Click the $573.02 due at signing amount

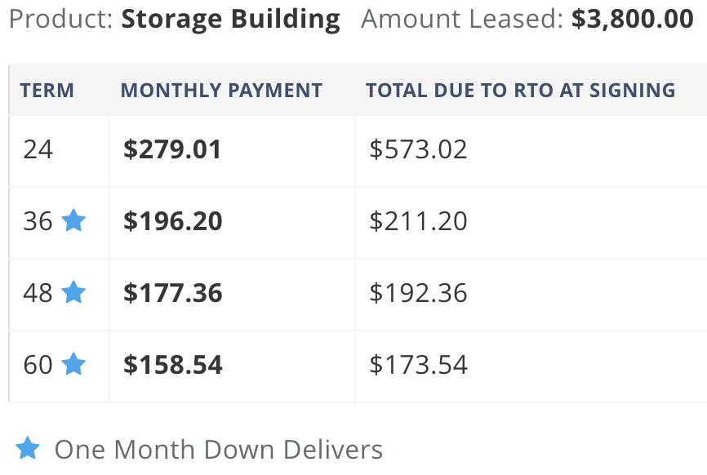coord(418,149)
